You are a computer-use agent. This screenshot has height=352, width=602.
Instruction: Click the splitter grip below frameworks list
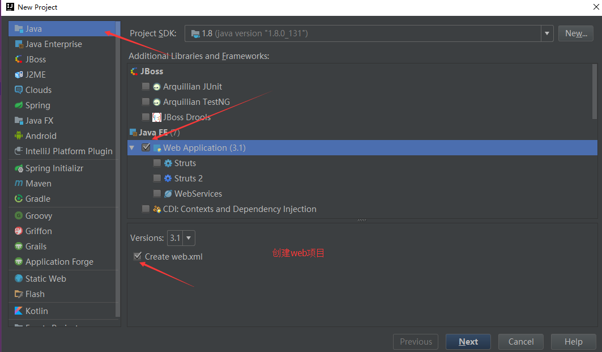362,220
